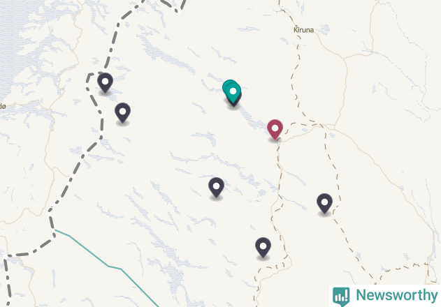Click the road junction east of the red pin
This screenshot has height=307, width=441.
[319, 126]
